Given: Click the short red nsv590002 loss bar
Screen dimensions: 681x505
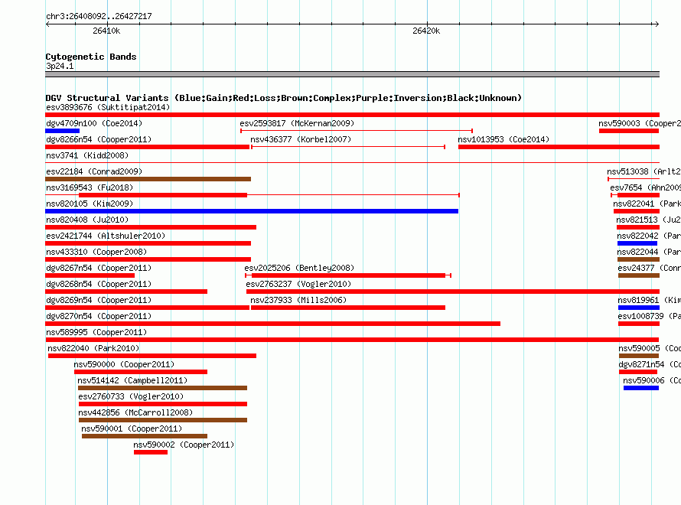Looking at the screenshot, I should tap(151, 452).
